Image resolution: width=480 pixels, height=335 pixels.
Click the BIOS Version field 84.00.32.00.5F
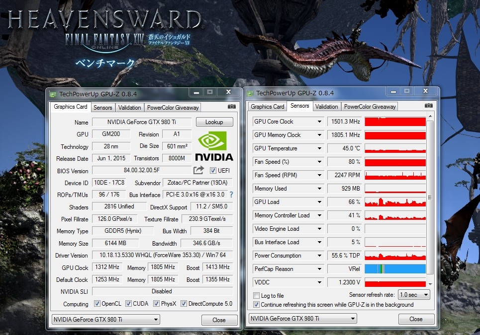[x=142, y=170]
